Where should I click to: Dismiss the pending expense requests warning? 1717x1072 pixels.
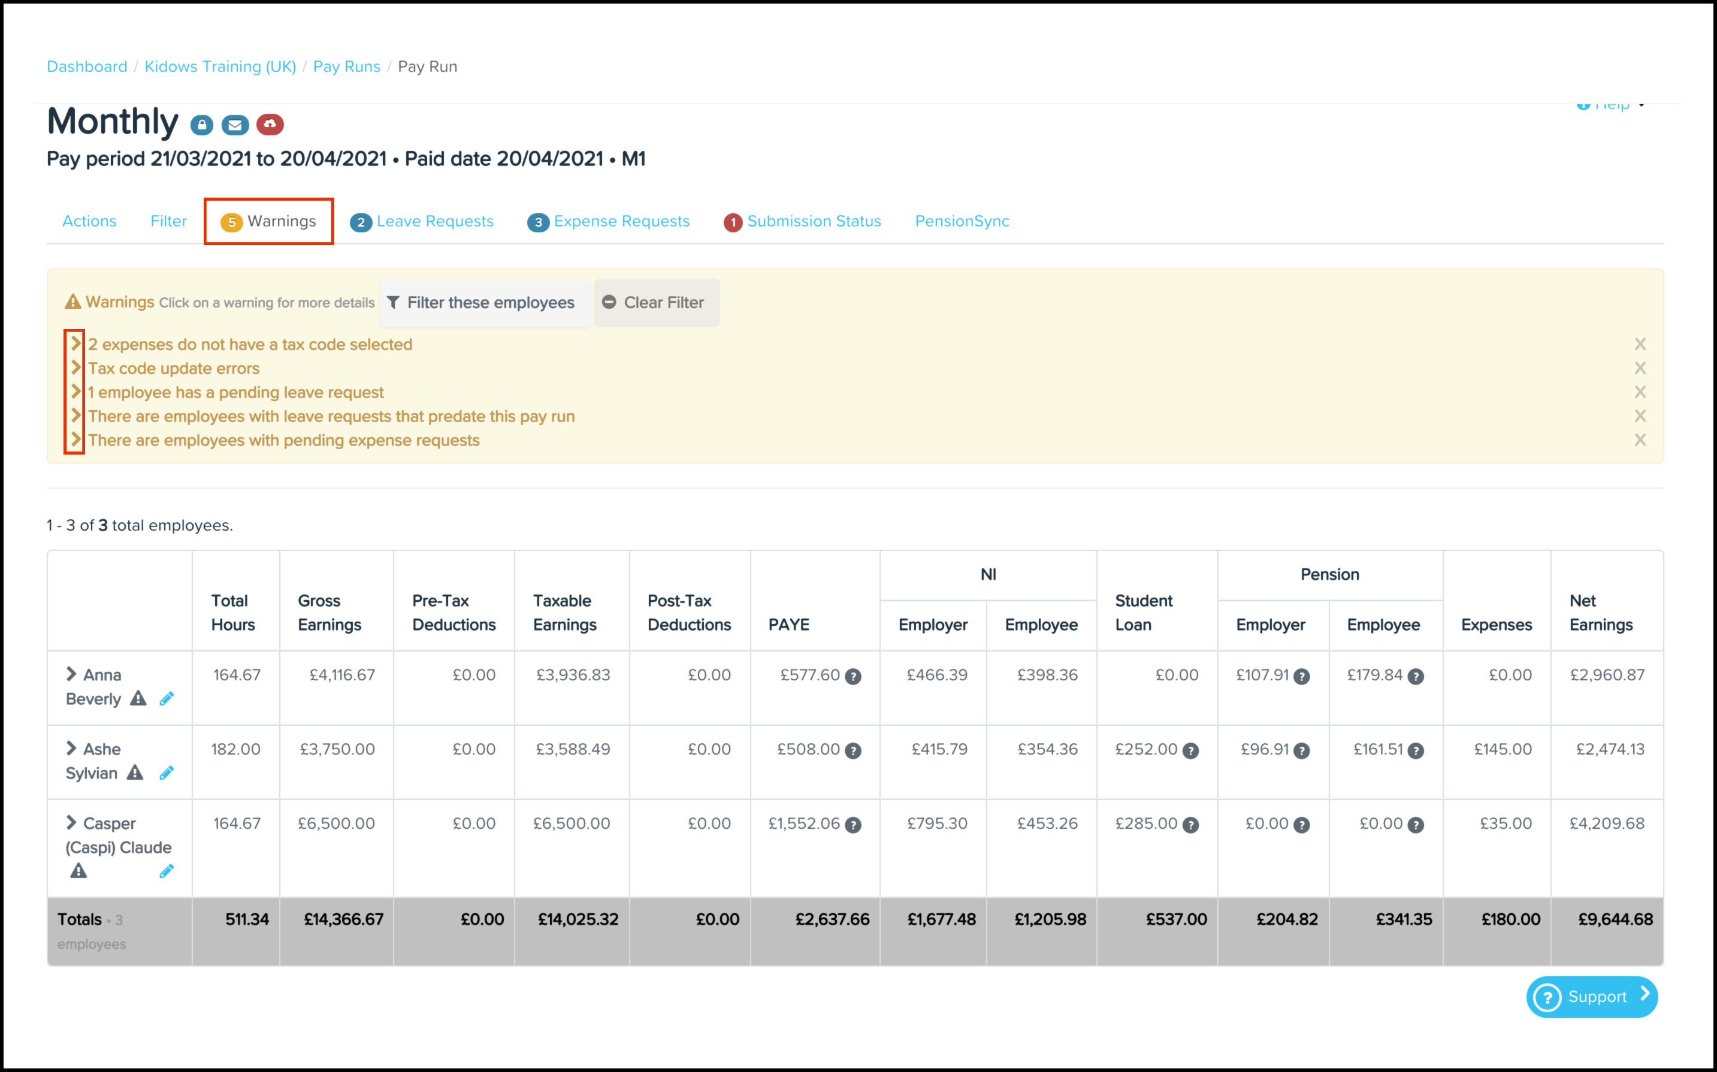[1640, 440]
